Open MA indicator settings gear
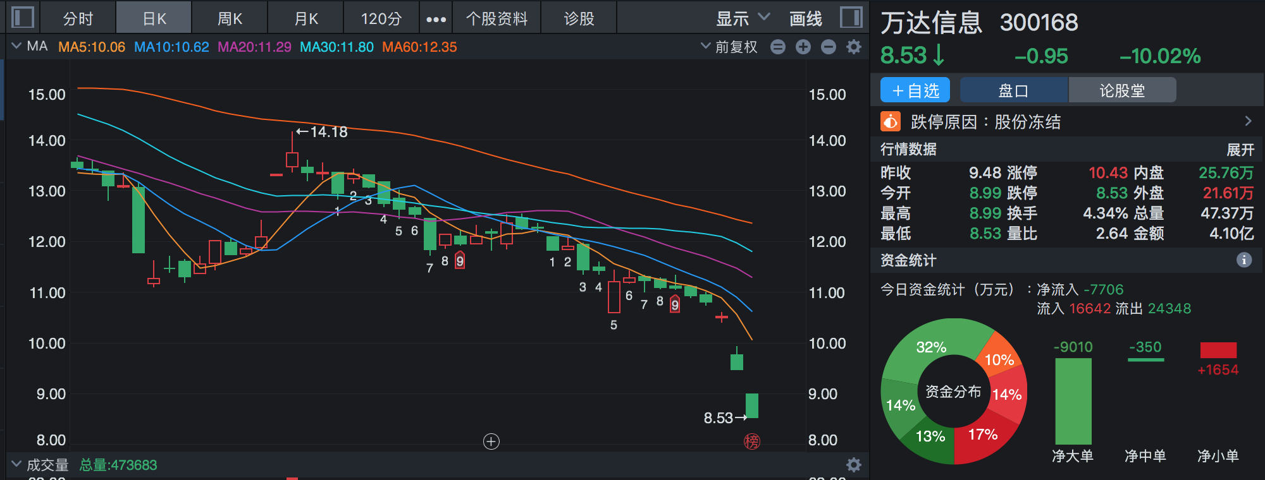 click(x=854, y=47)
